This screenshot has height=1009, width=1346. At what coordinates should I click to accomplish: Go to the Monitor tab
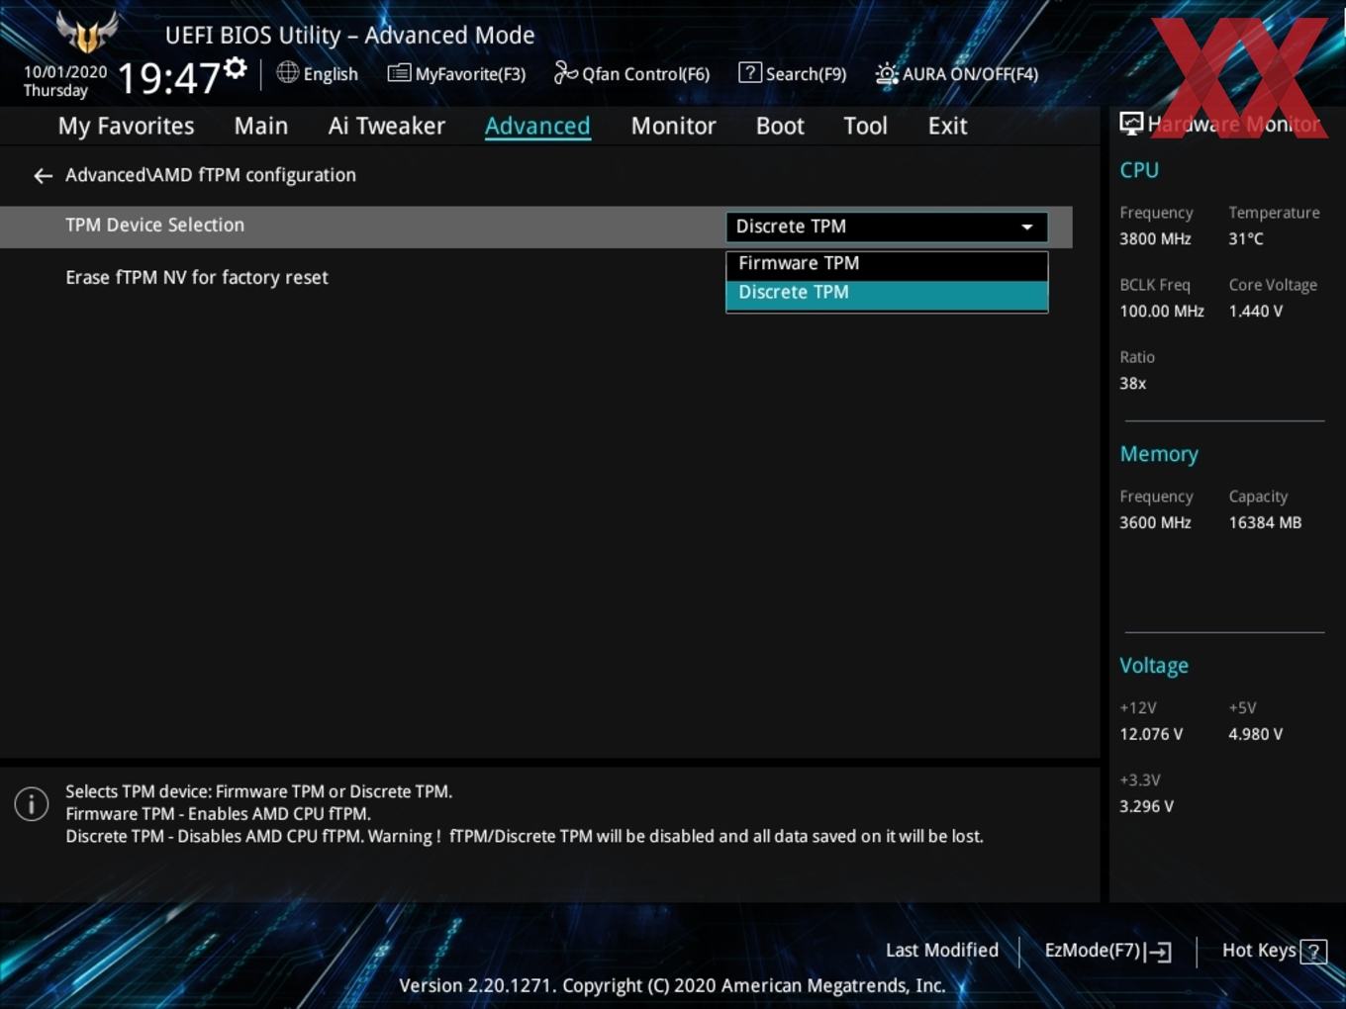click(673, 127)
